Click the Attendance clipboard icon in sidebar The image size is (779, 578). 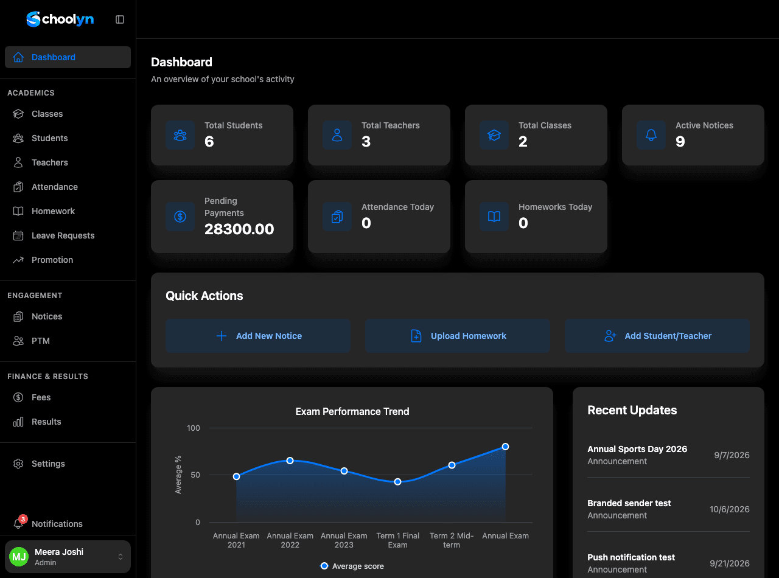18,187
